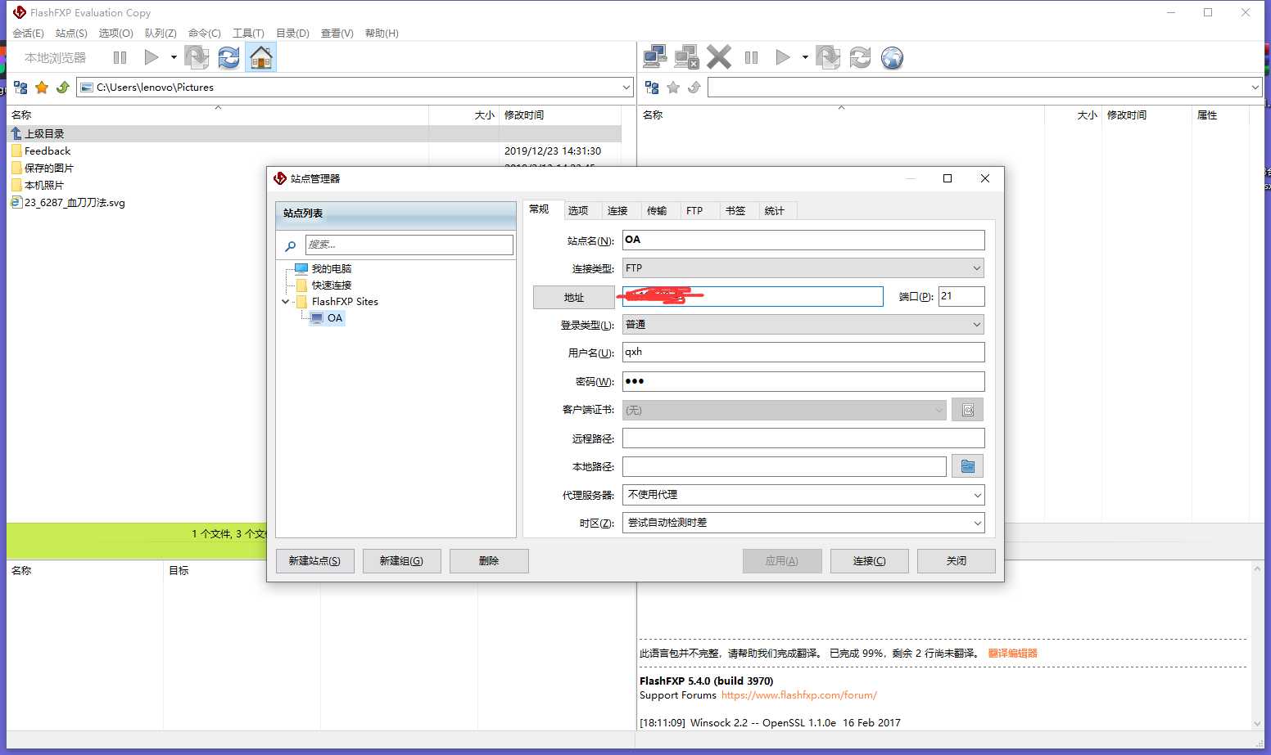Click the 远程路径 input field

click(803, 438)
